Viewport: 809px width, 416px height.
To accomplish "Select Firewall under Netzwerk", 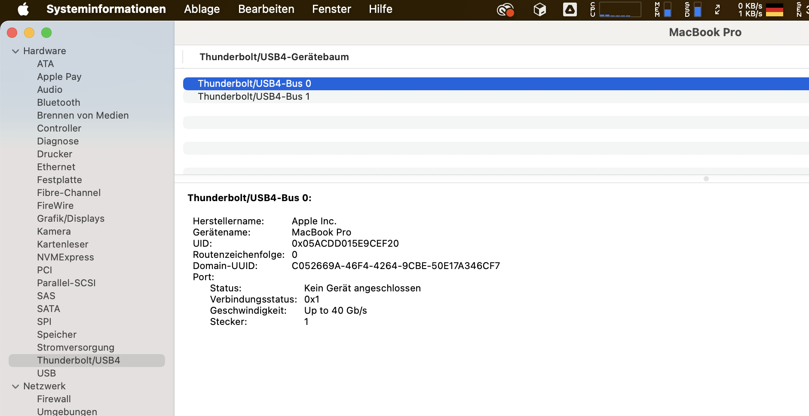I will 54,399.
